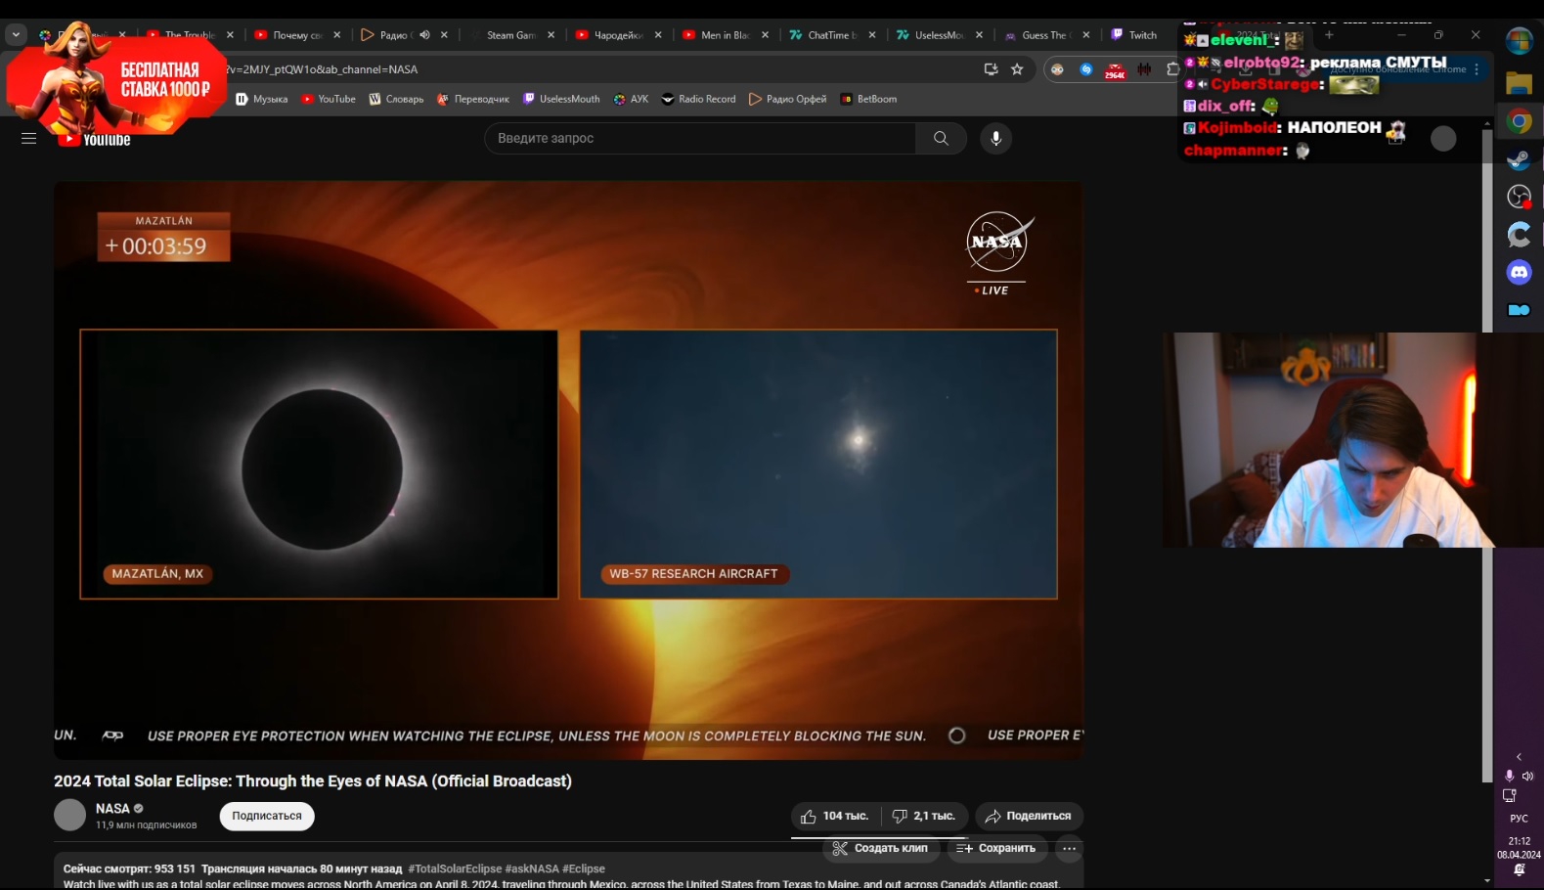The height and width of the screenshot is (890, 1544).
Task: Open File Explorer folder on taskbar
Action: [1519, 84]
